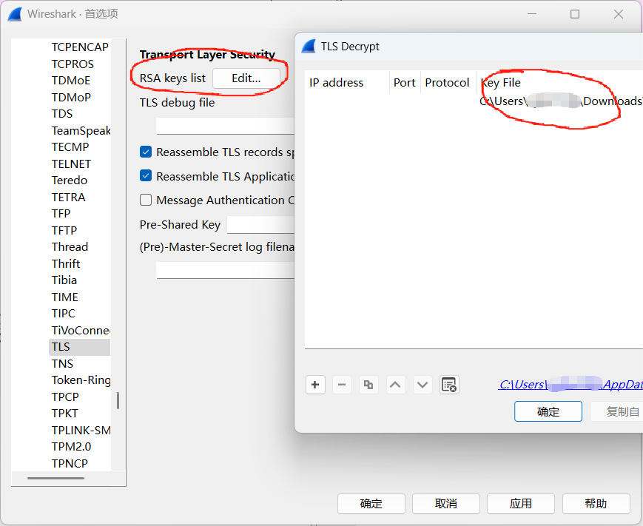Select TFP in protocol list

click(x=61, y=213)
